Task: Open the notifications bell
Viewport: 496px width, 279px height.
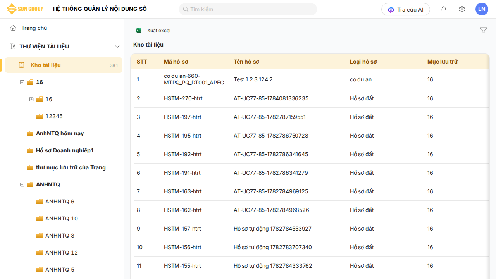Action: (444, 9)
